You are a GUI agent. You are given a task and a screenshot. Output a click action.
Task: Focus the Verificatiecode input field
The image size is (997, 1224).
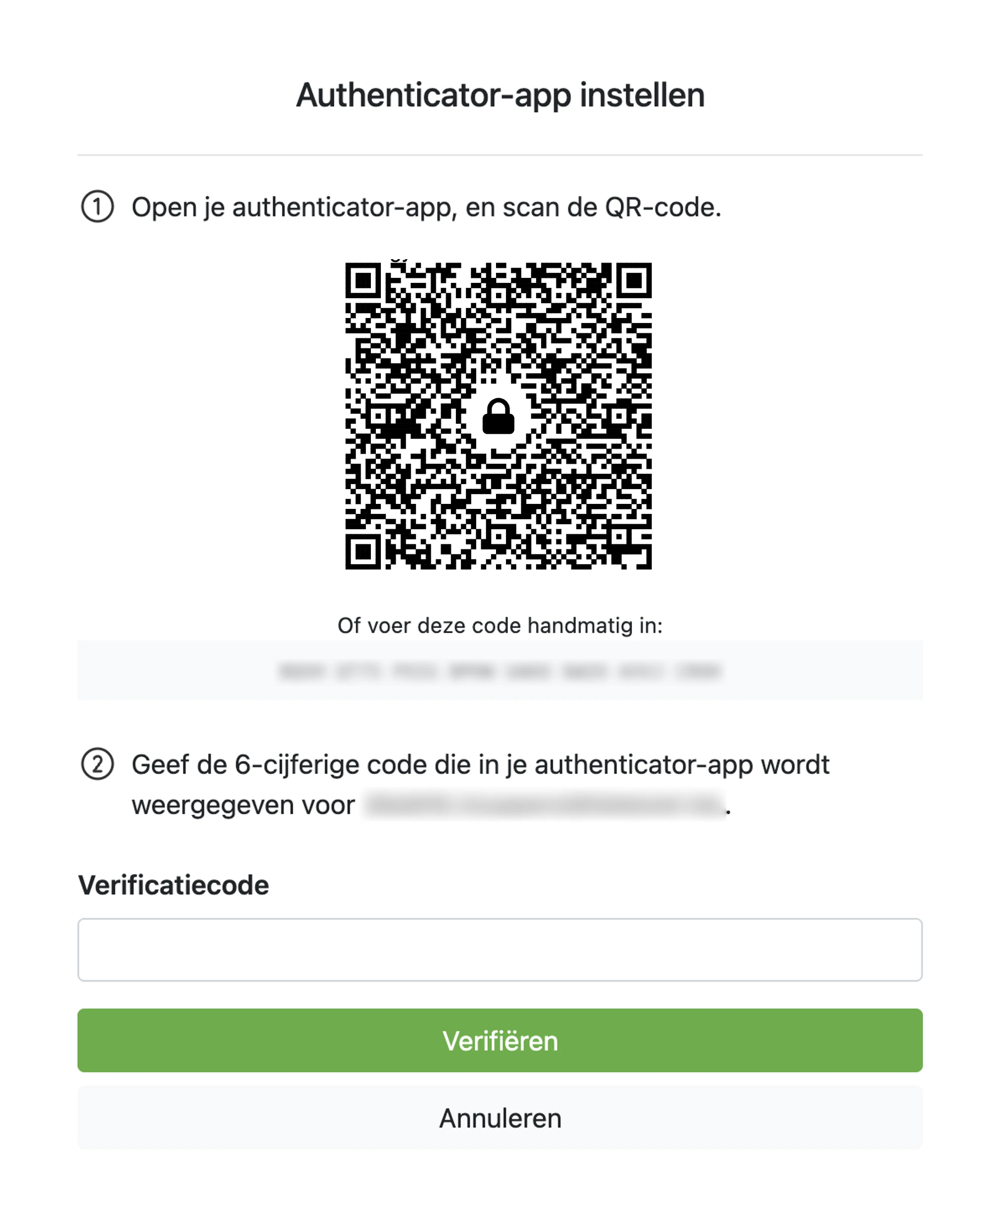click(499, 950)
